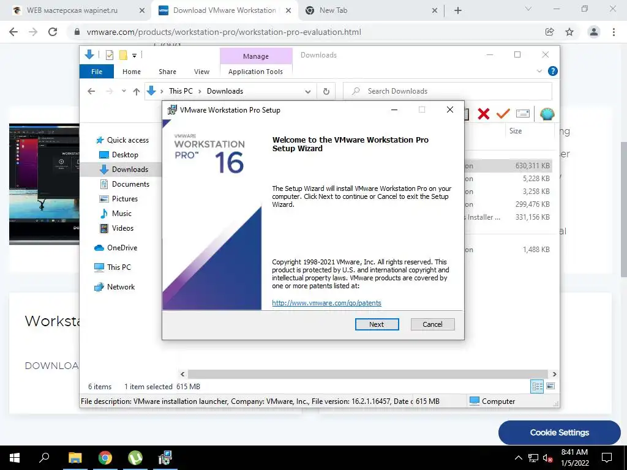Bookmark this page with star icon
The height and width of the screenshot is (470, 627).
[569, 32]
